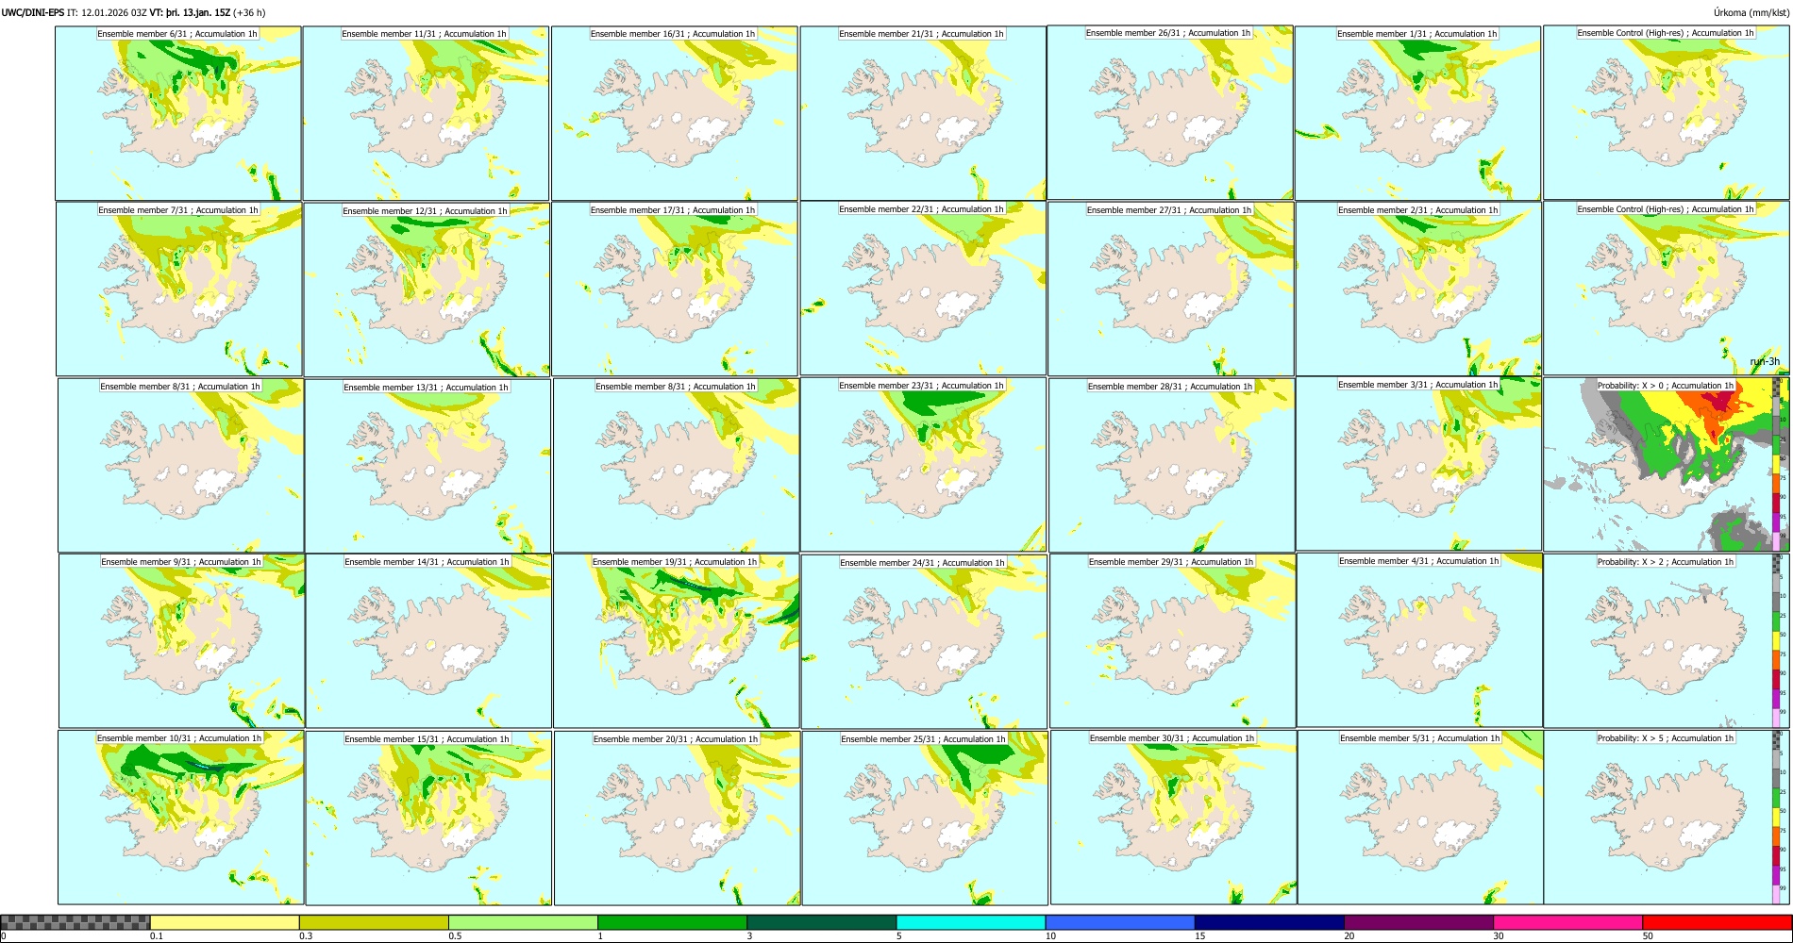Open the Probability X > 0 map
1793x943 pixels.
coord(1667,464)
